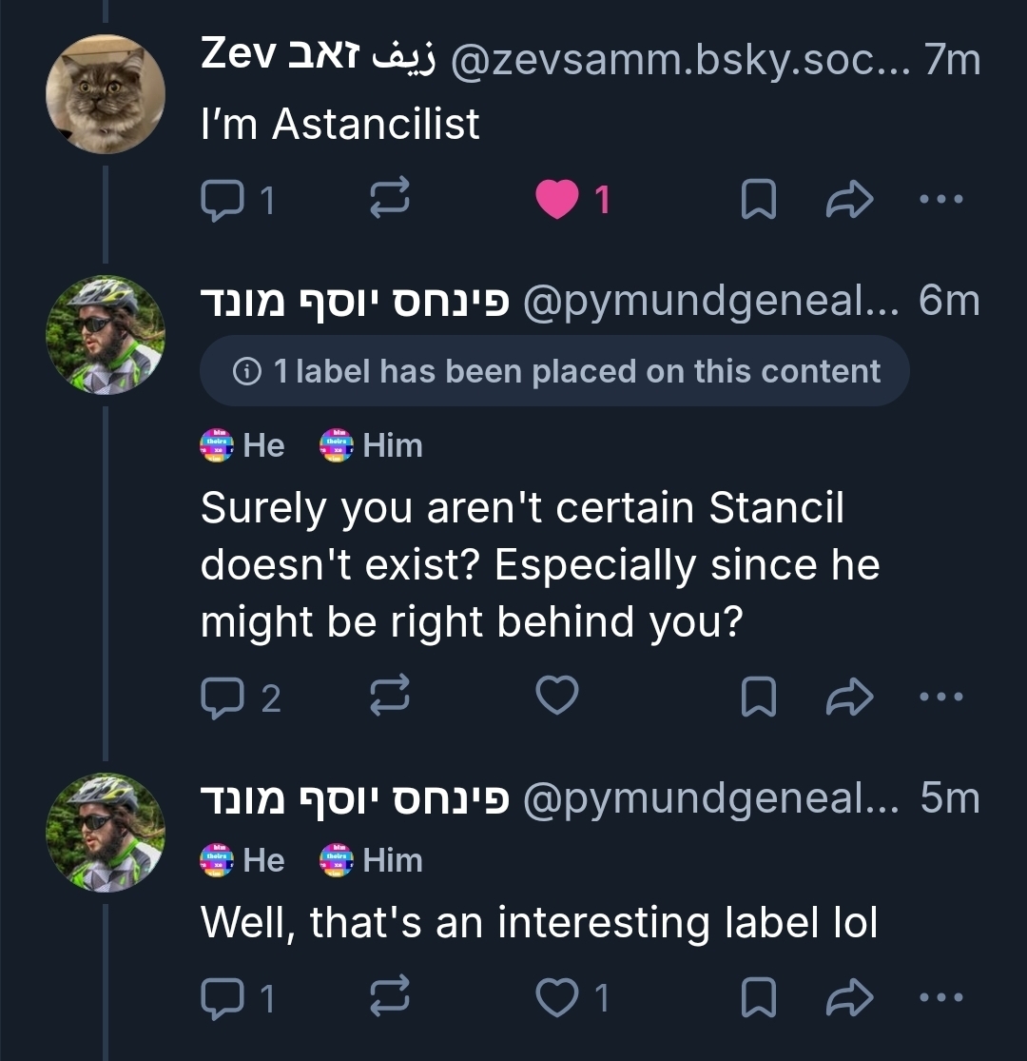Open more options on the Stancil post
The image size is (1027, 1061).
click(941, 698)
